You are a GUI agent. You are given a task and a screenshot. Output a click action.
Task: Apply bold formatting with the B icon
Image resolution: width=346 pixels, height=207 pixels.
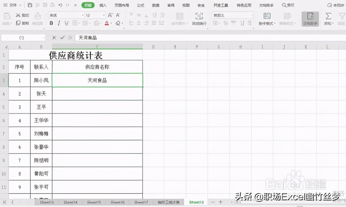click(x=51, y=23)
